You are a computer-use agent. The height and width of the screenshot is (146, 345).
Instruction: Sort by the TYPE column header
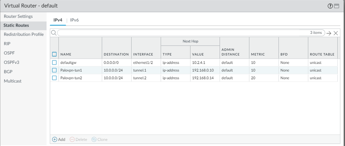(x=167, y=54)
